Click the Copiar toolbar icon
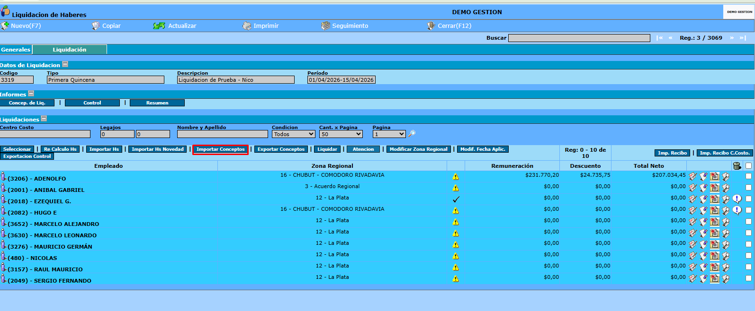Screen dimensions: 755x311 click(96, 26)
